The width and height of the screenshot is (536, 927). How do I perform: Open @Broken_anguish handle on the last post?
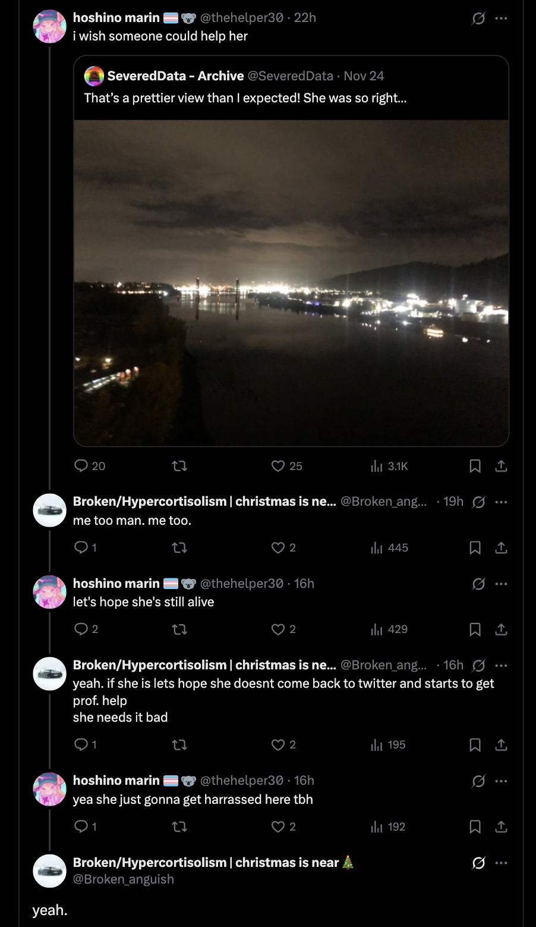click(124, 879)
